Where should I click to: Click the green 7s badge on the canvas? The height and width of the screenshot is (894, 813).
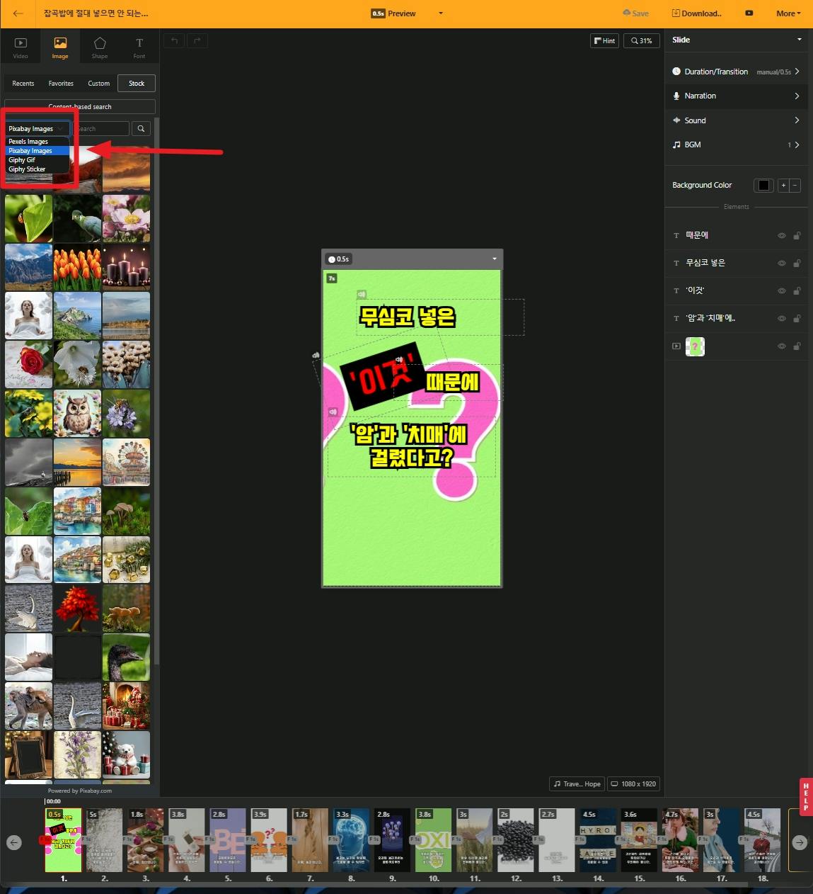click(331, 278)
